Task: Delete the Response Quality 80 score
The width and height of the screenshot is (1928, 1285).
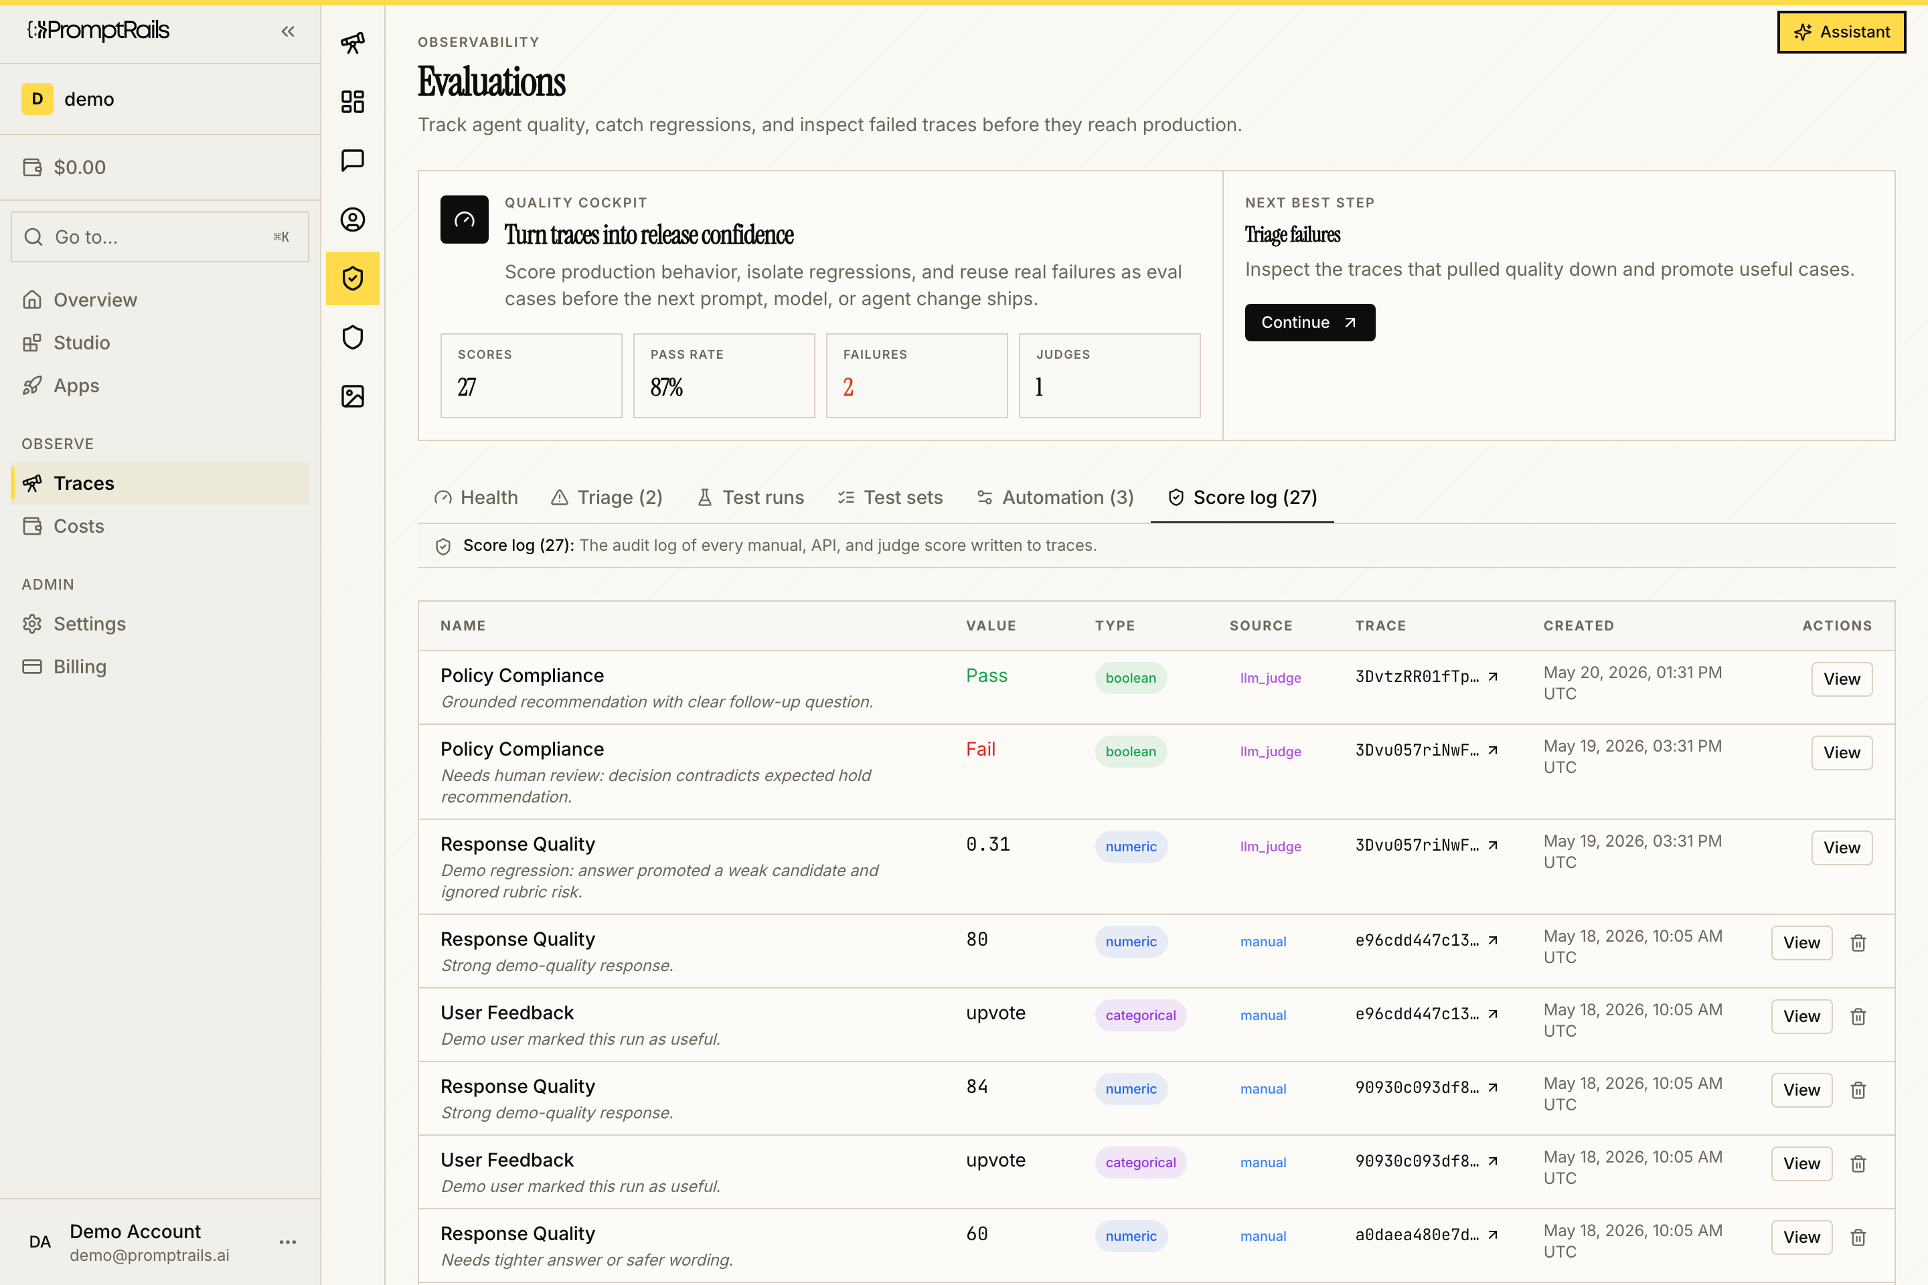Action: [1858, 943]
